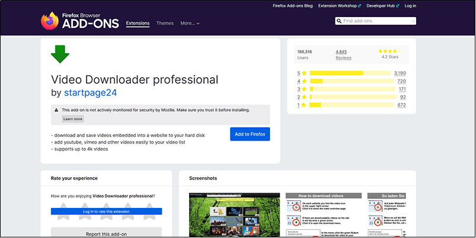476x238 pixels.
Task: Click the Screenshots section heading
Action: point(203,178)
